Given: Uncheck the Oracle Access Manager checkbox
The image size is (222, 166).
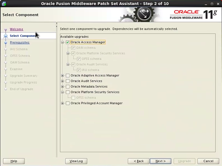Looking at the screenshot, I should (68, 42).
